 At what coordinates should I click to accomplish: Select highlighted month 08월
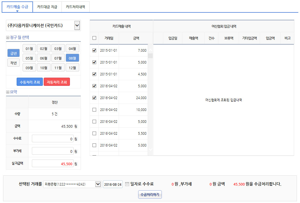click(72, 58)
